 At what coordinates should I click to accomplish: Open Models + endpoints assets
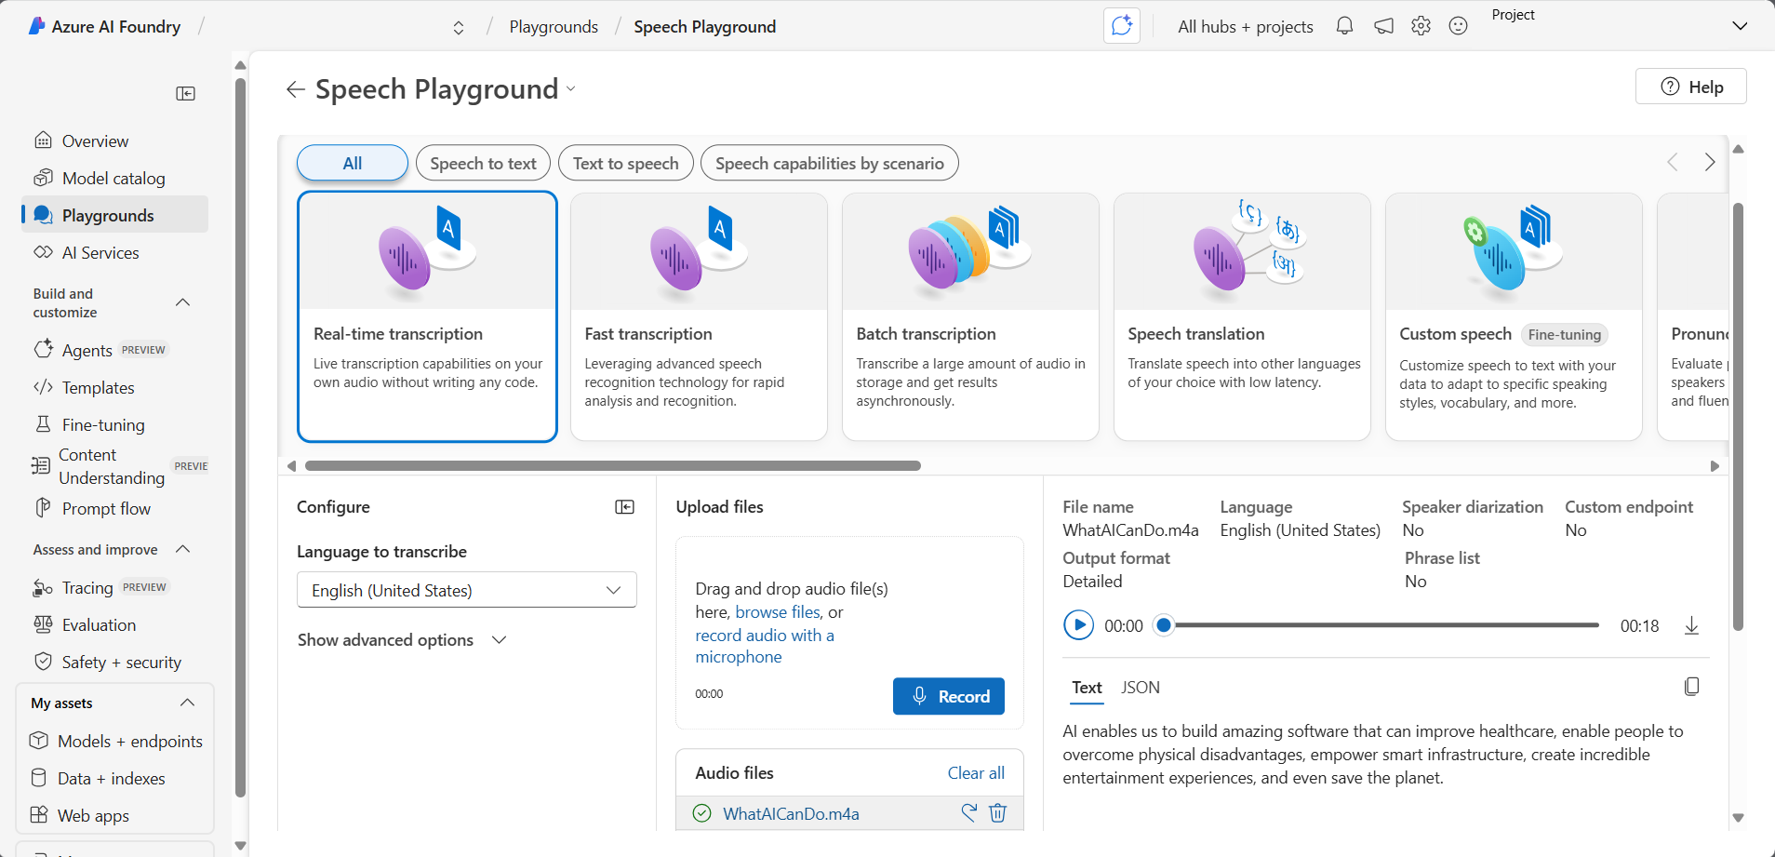point(115,741)
